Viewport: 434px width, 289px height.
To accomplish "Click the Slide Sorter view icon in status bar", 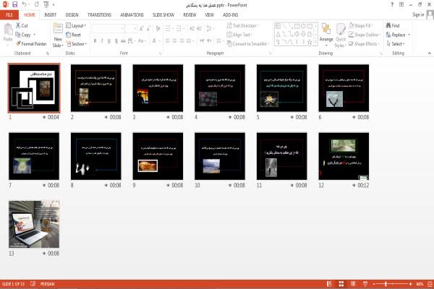I will pos(341,284).
